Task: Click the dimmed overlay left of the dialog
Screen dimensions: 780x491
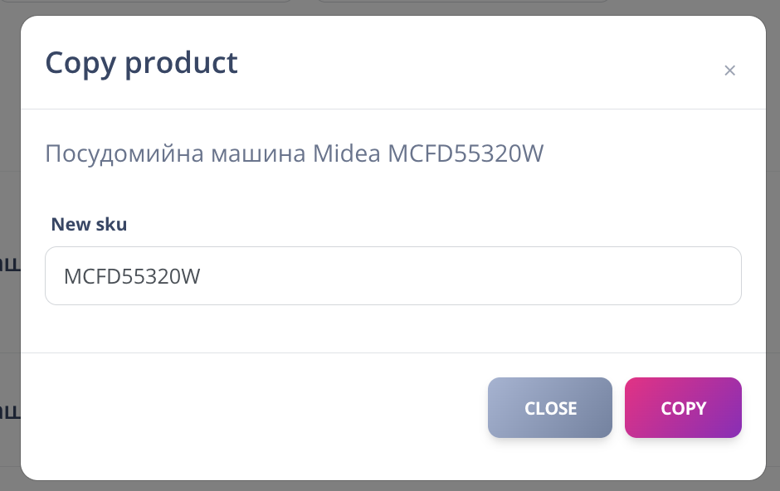Action: (9, 249)
